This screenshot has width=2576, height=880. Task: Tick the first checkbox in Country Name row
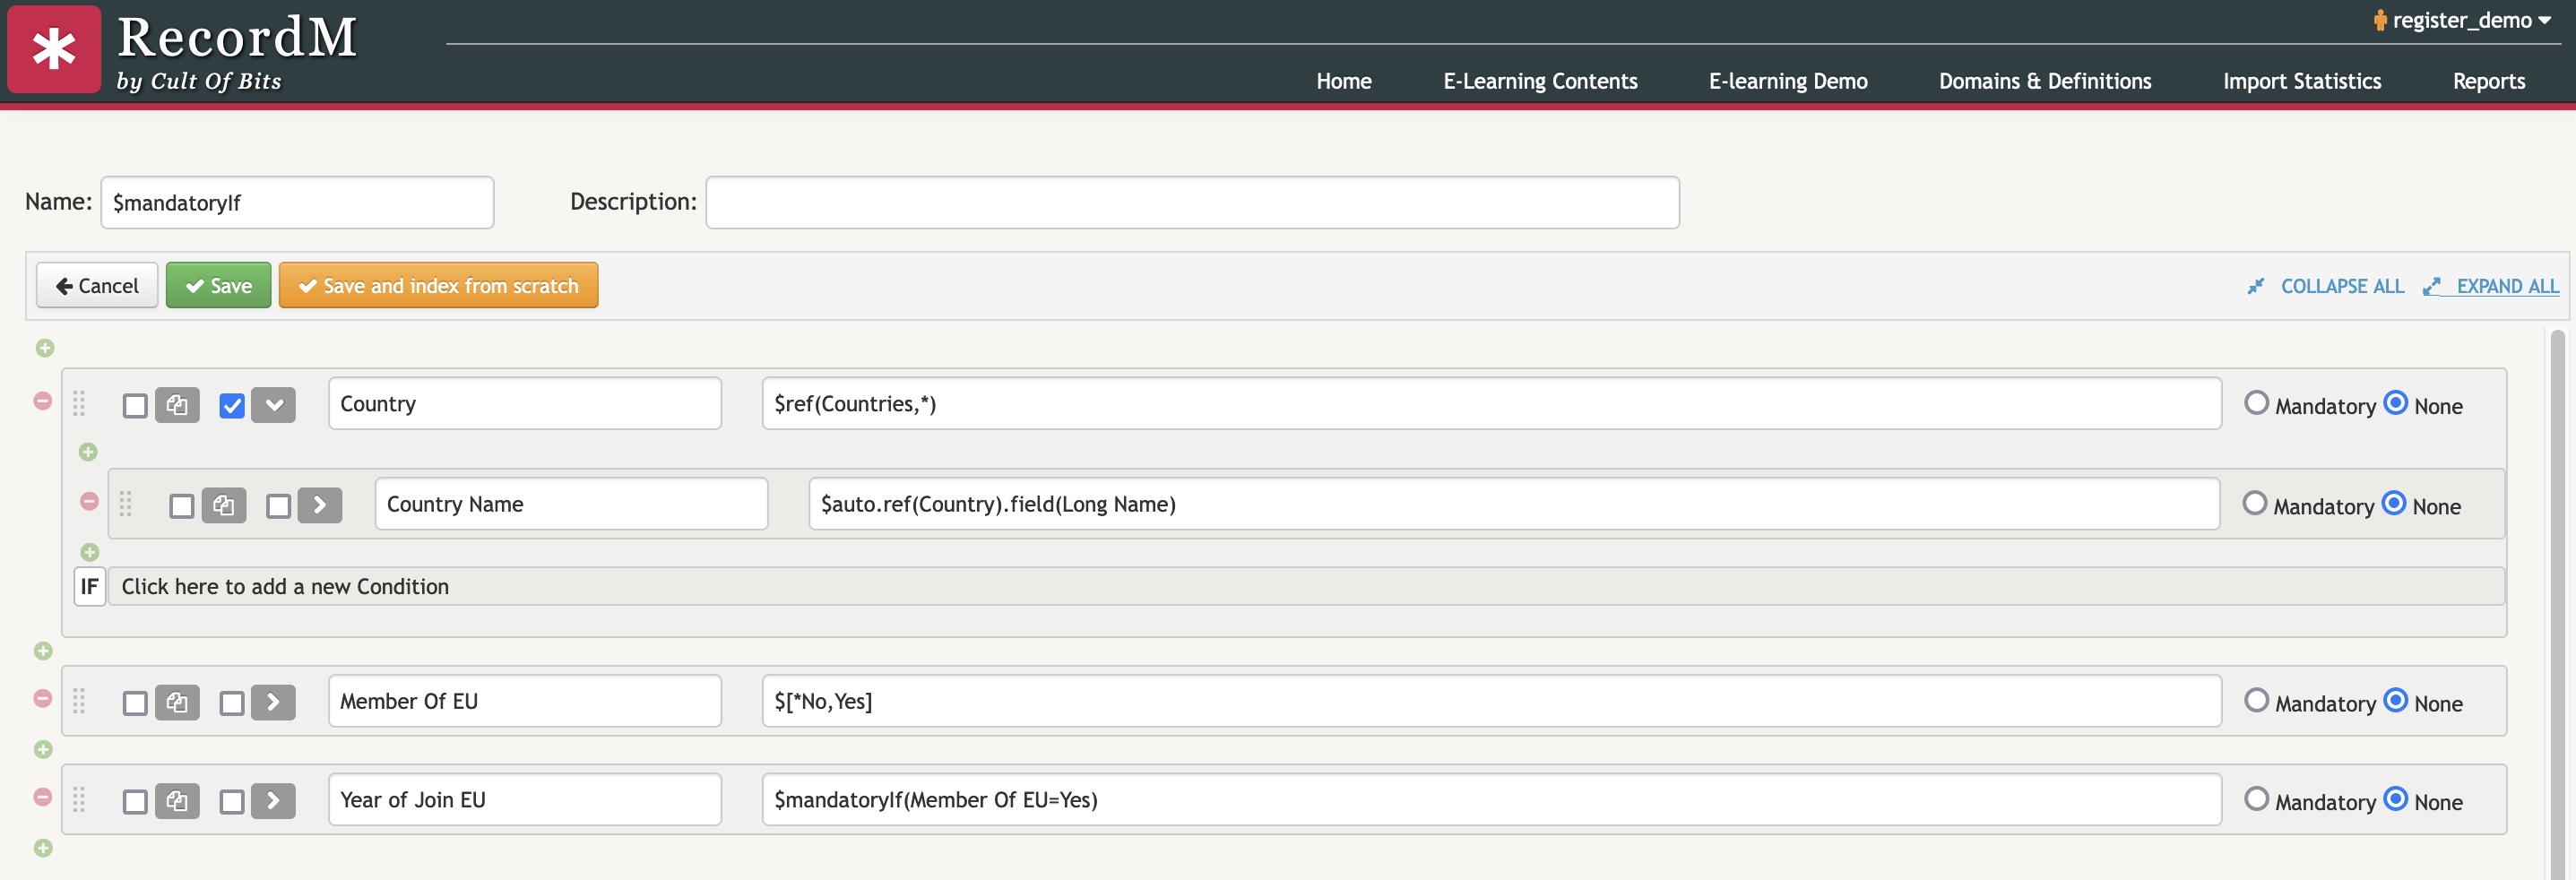tap(182, 505)
